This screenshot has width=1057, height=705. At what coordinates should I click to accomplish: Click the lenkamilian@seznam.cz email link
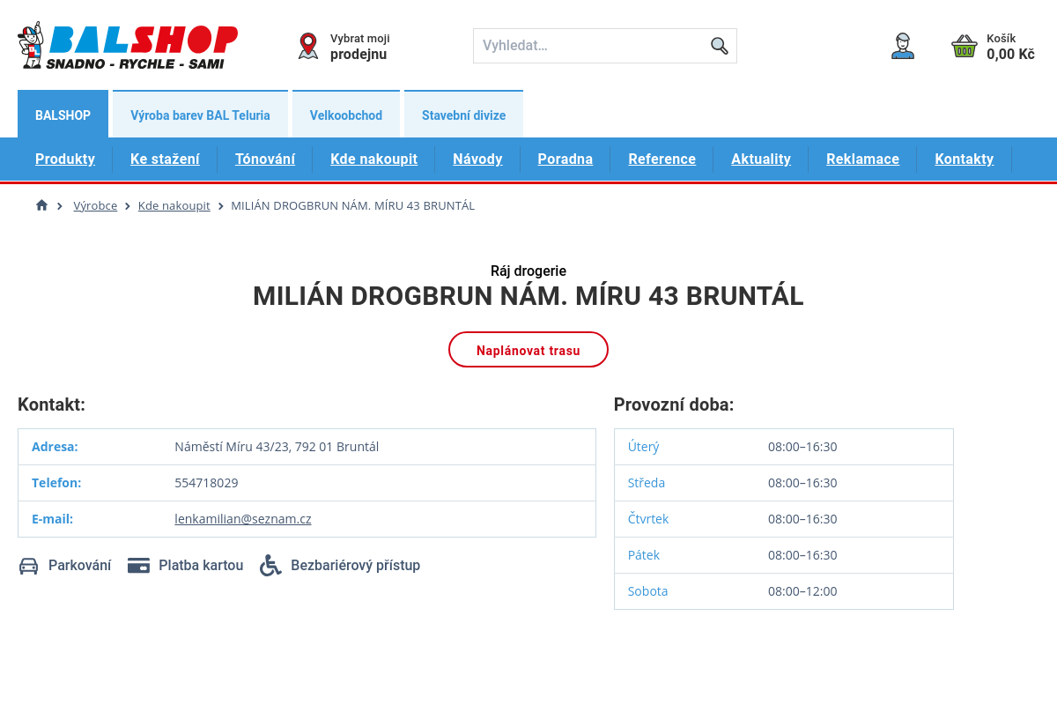point(243,519)
